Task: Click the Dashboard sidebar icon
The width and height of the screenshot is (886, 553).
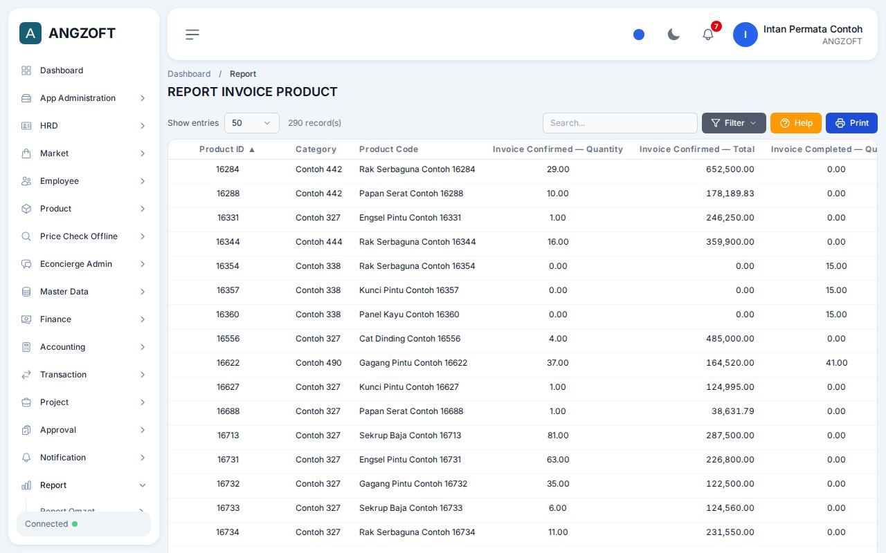Action: (x=26, y=71)
